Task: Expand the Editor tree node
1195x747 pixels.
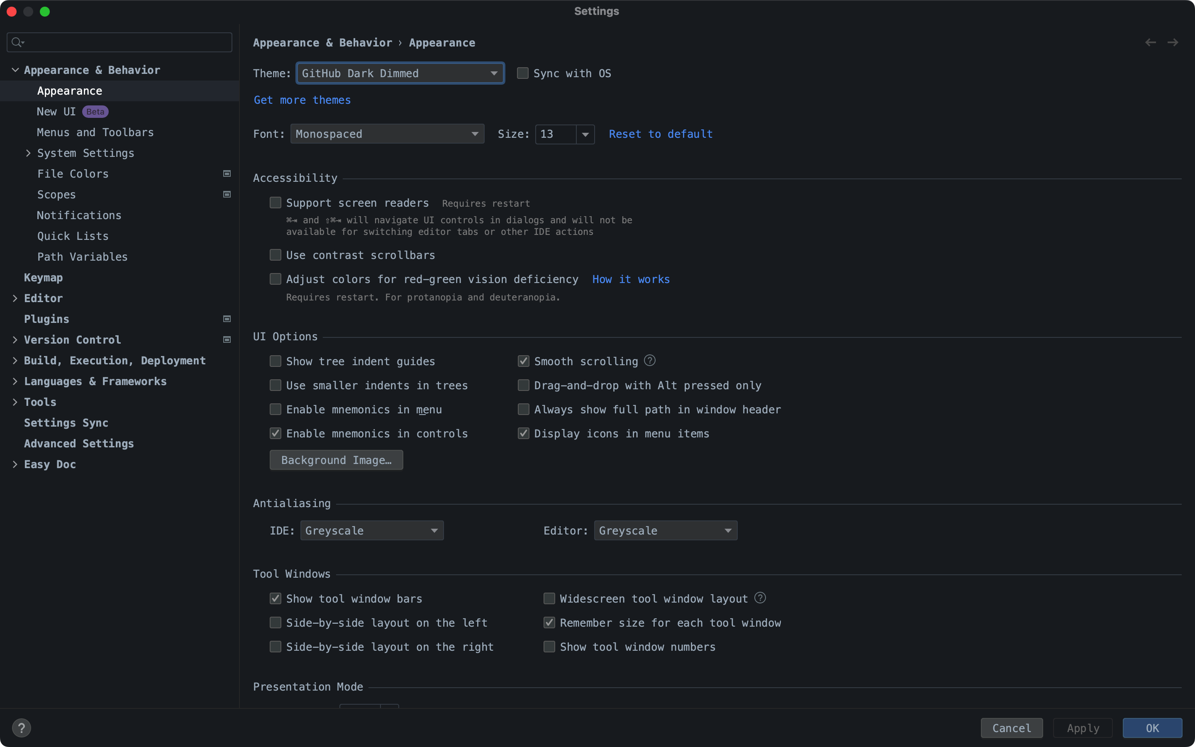Action: click(15, 298)
